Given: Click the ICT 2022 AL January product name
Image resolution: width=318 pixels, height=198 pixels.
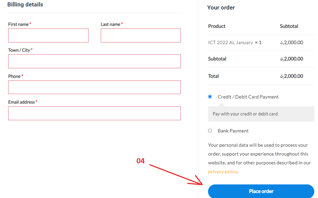Looking at the screenshot, I should click(230, 42).
